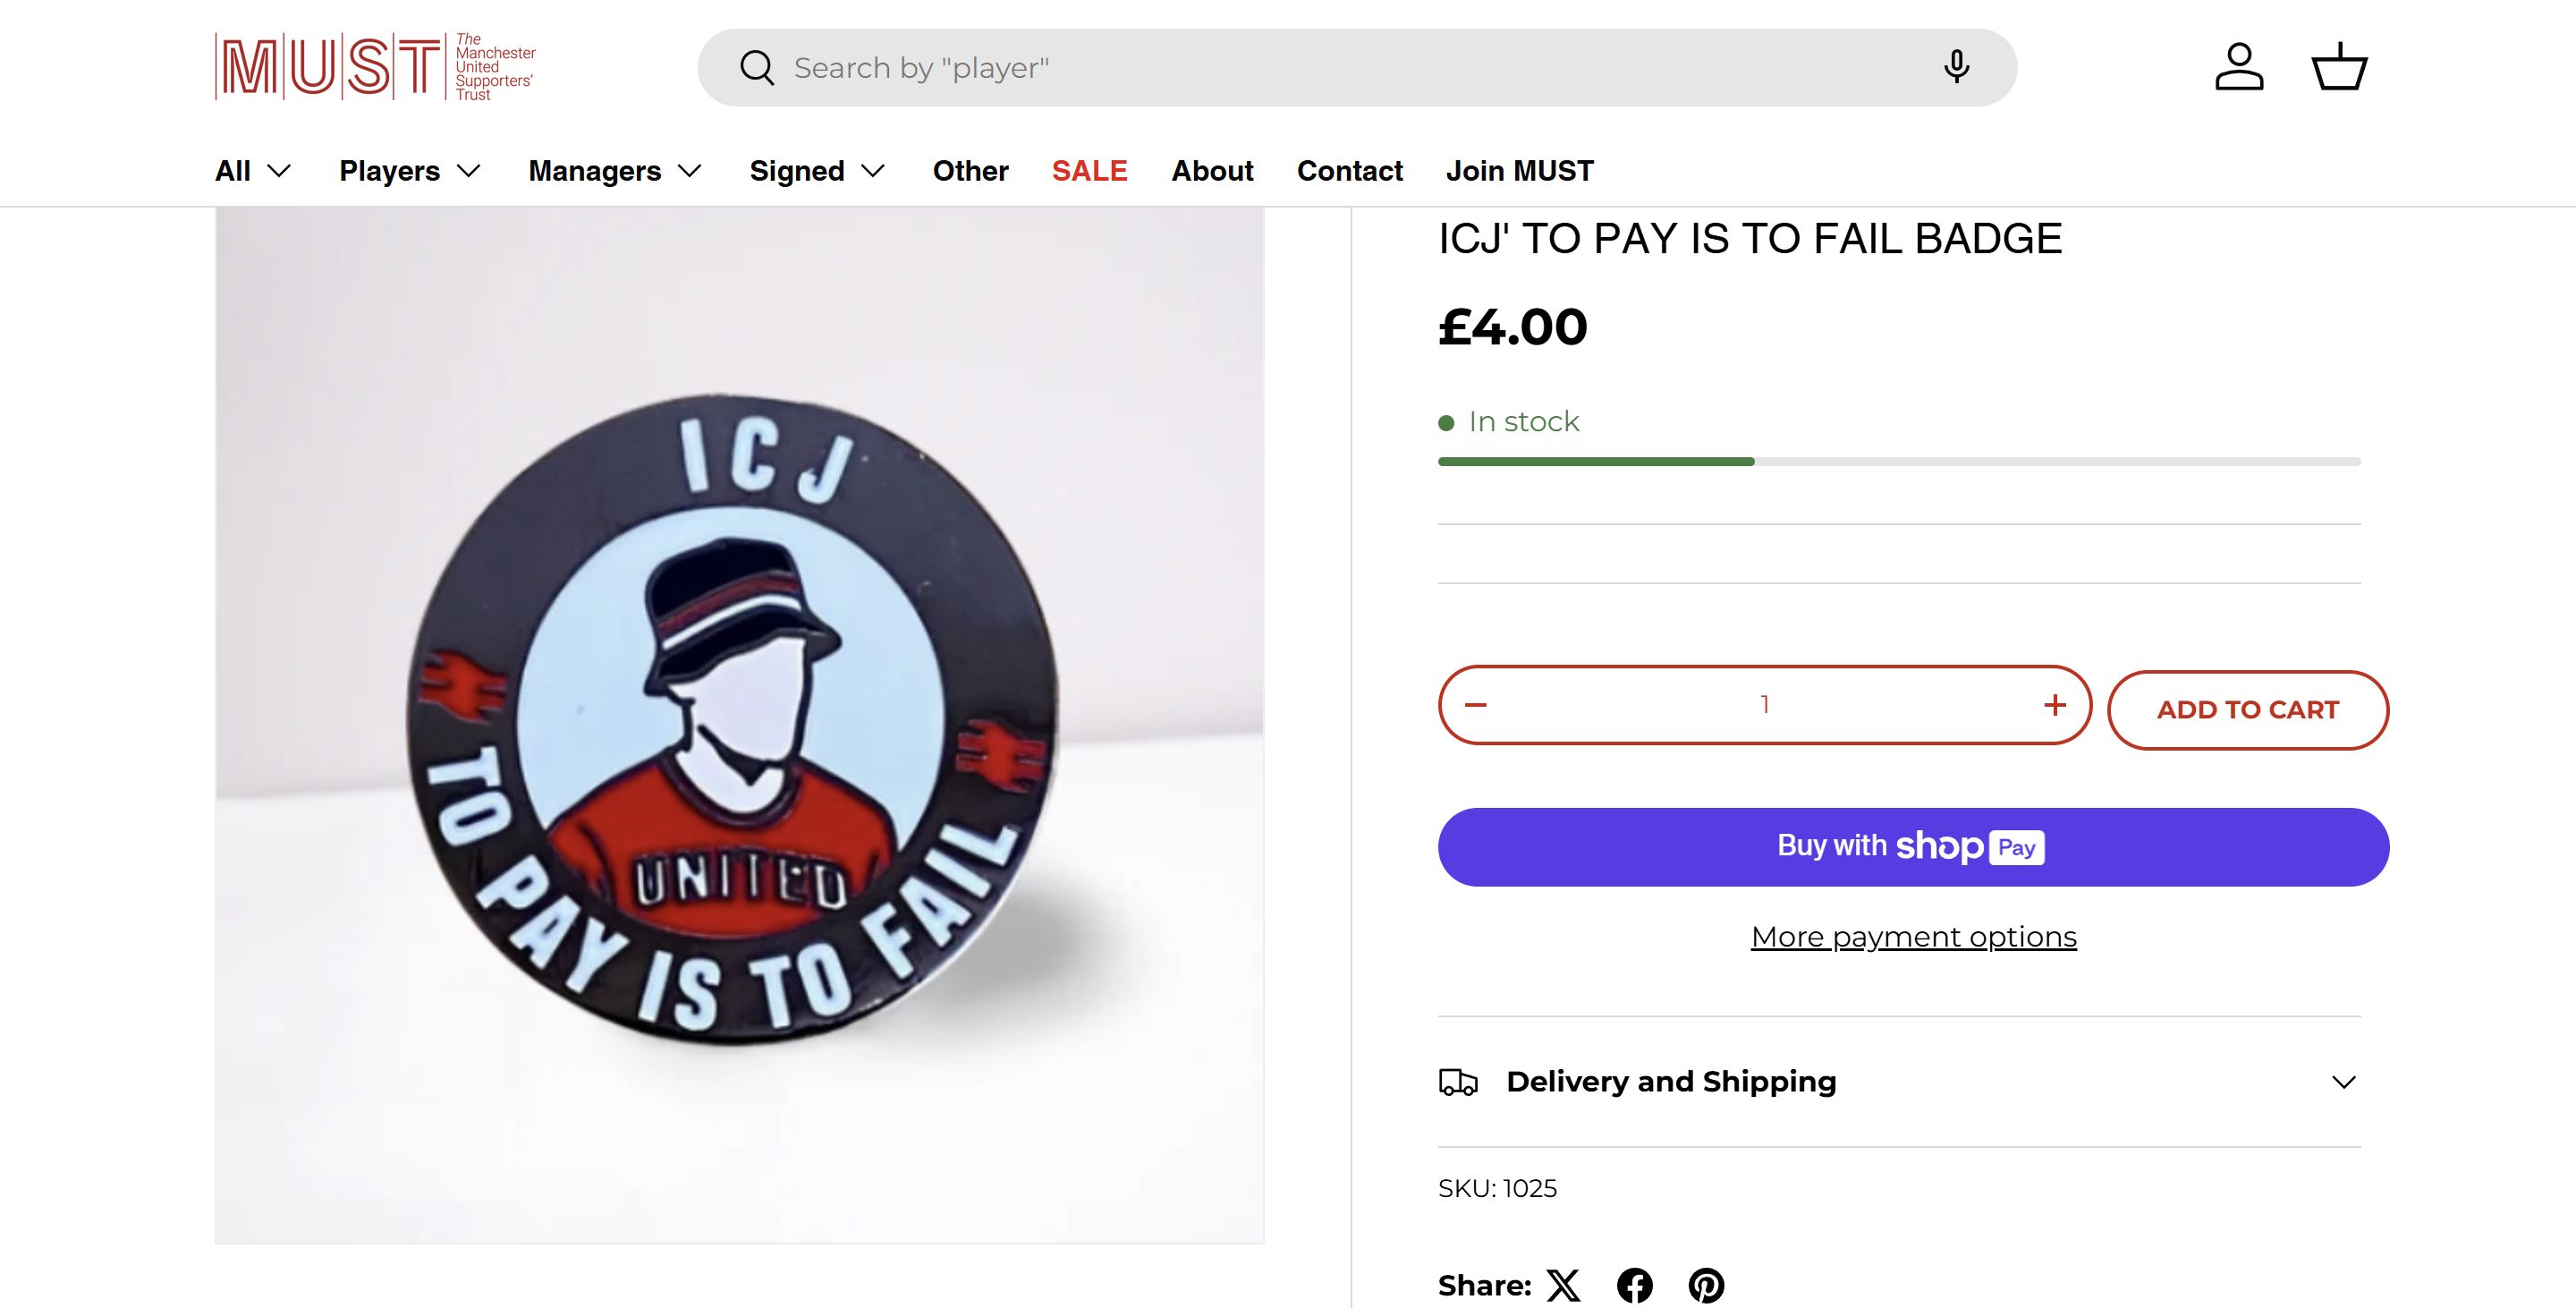This screenshot has height=1308, width=2576.
Task: Activate voice search microphone icon
Action: pos(1956,67)
